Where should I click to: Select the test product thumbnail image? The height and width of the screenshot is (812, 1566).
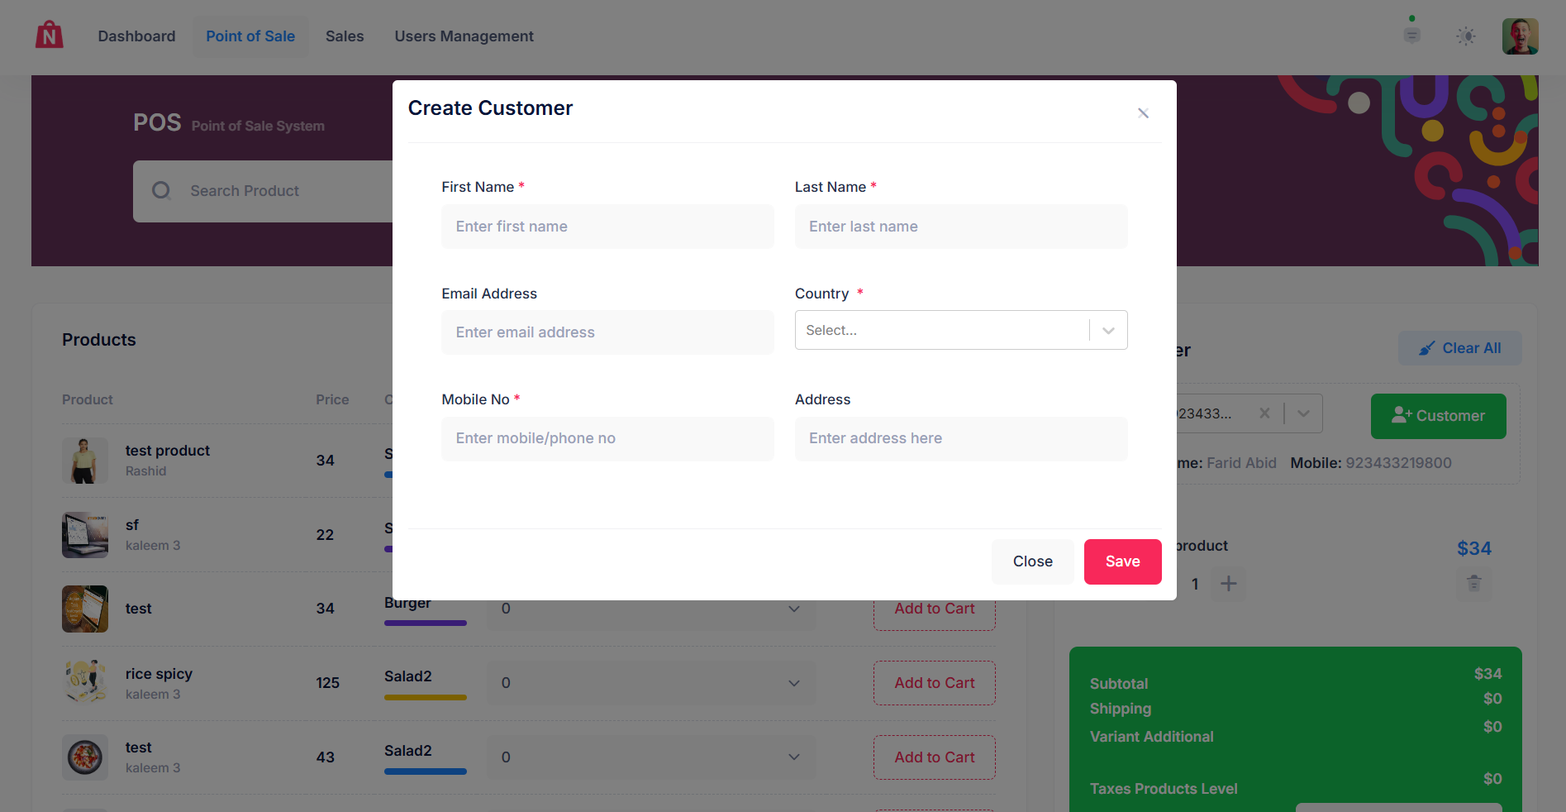pos(85,461)
